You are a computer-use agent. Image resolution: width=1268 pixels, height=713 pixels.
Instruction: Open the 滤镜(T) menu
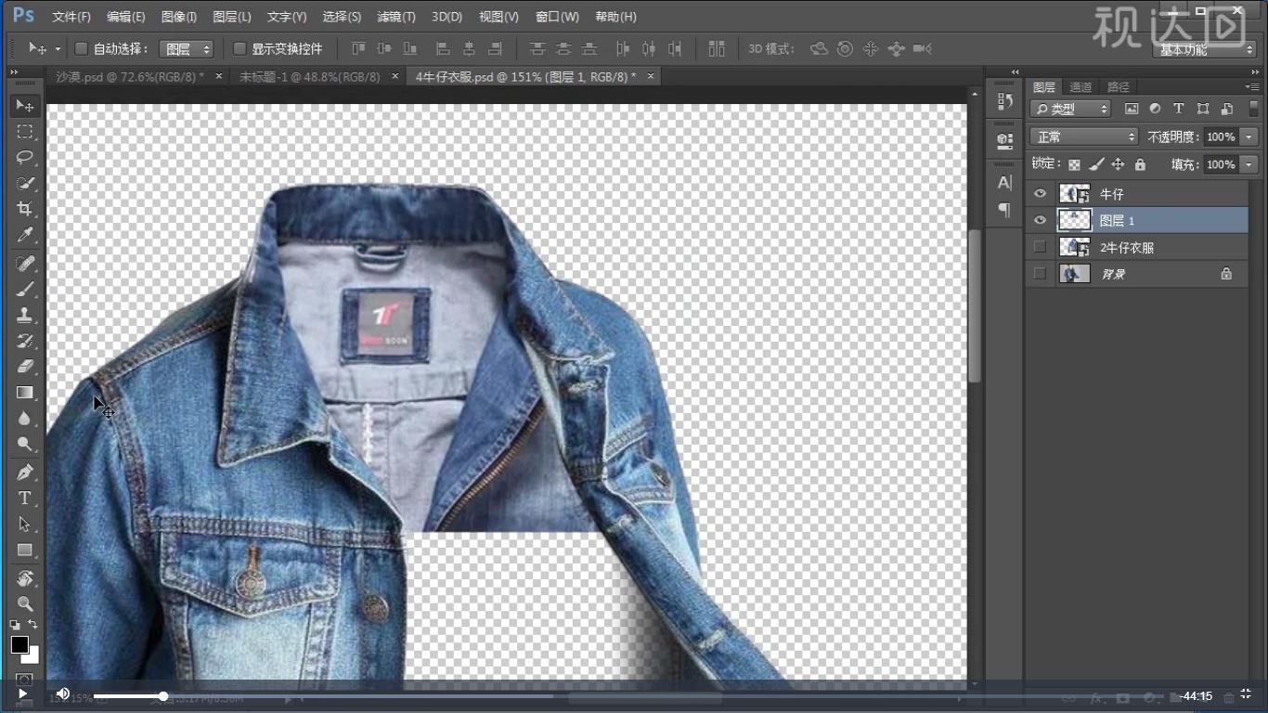[x=396, y=17]
